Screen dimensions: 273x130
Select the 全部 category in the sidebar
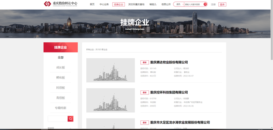[61, 57]
